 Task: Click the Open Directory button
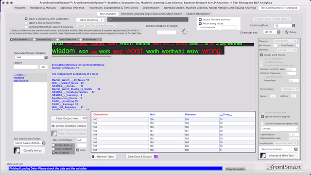[90, 20]
